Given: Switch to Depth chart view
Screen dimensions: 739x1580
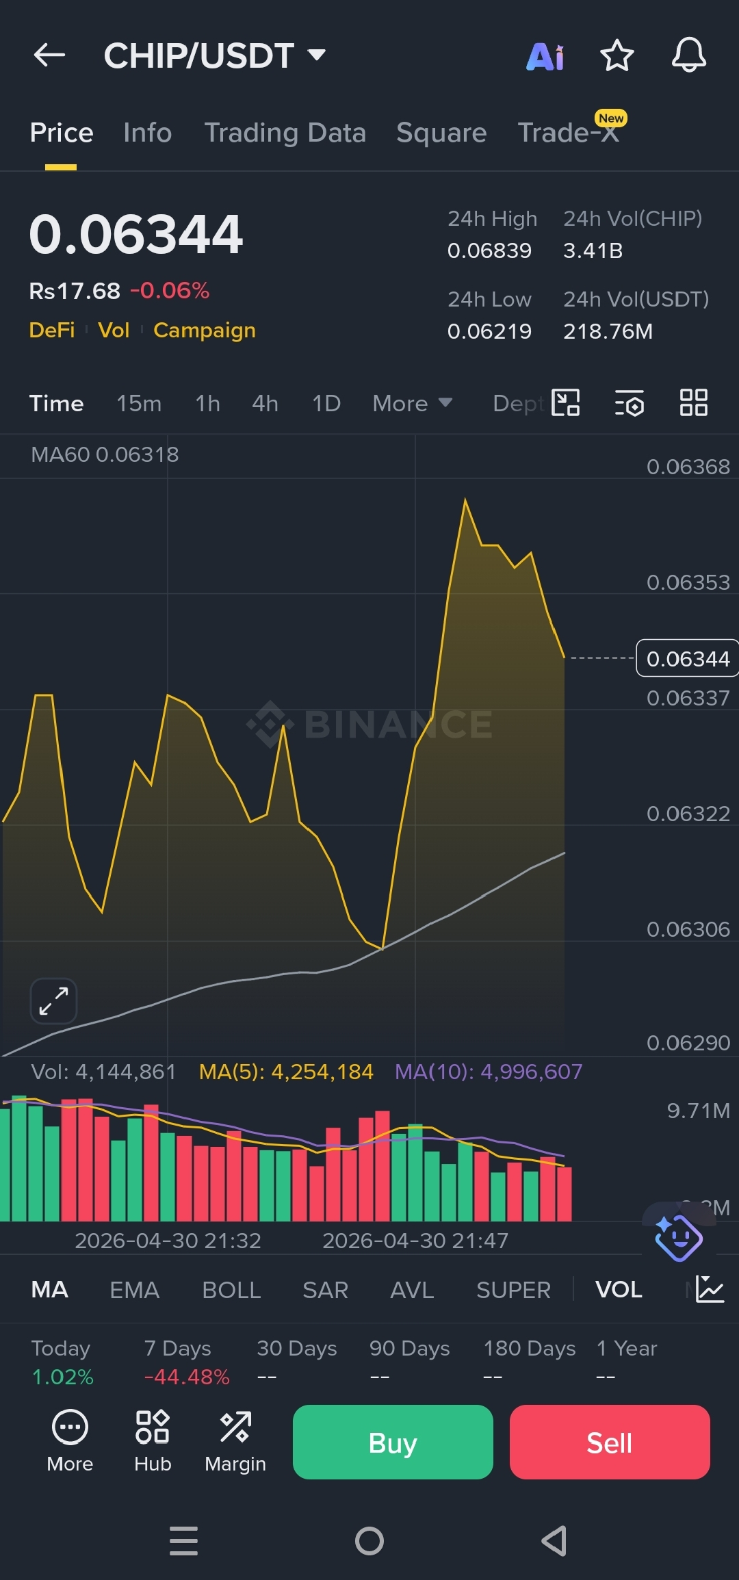Looking at the screenshot, I should coord(519,403).
